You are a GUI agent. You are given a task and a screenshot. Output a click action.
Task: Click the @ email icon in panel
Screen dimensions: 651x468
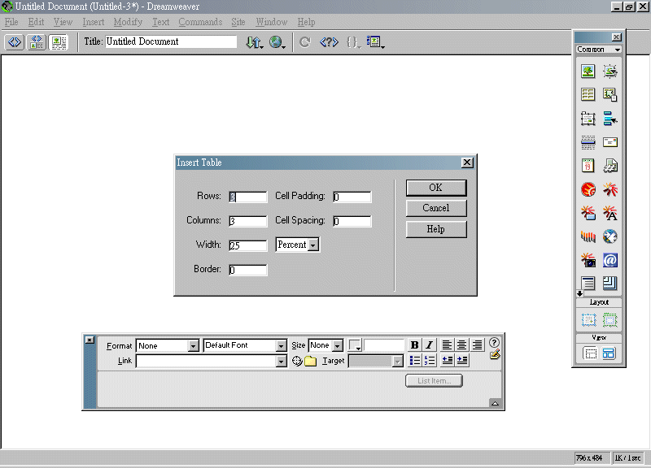click(609, 260)
